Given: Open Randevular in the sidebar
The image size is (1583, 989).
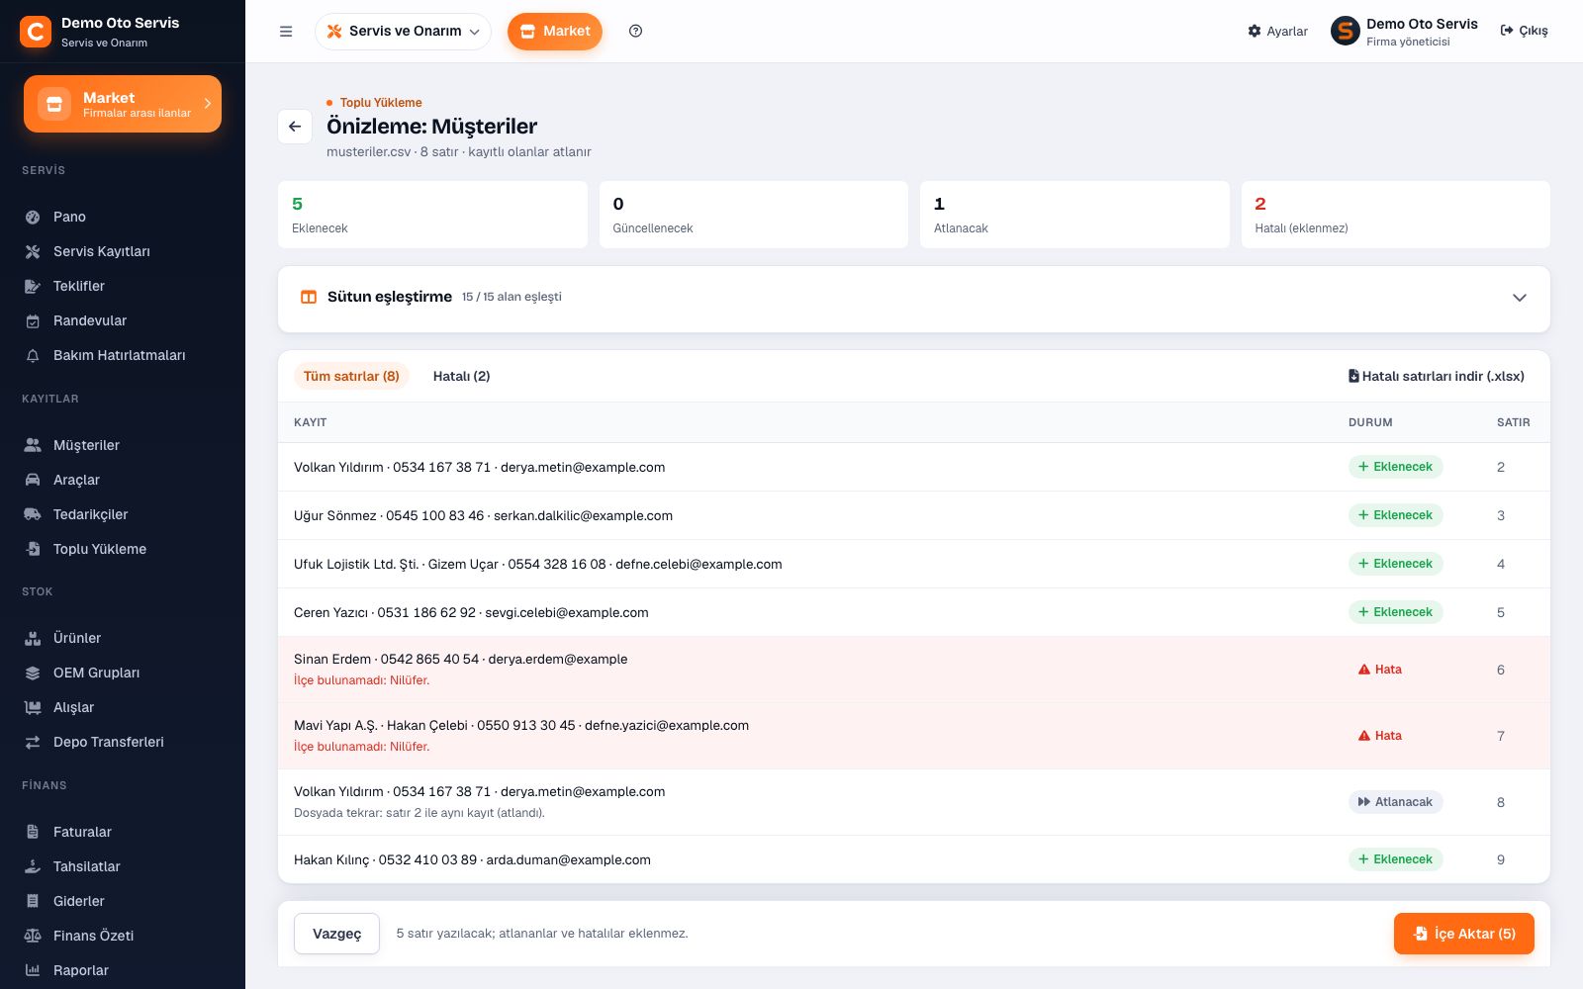Looking at the screenshot, I should coord(123,320).
